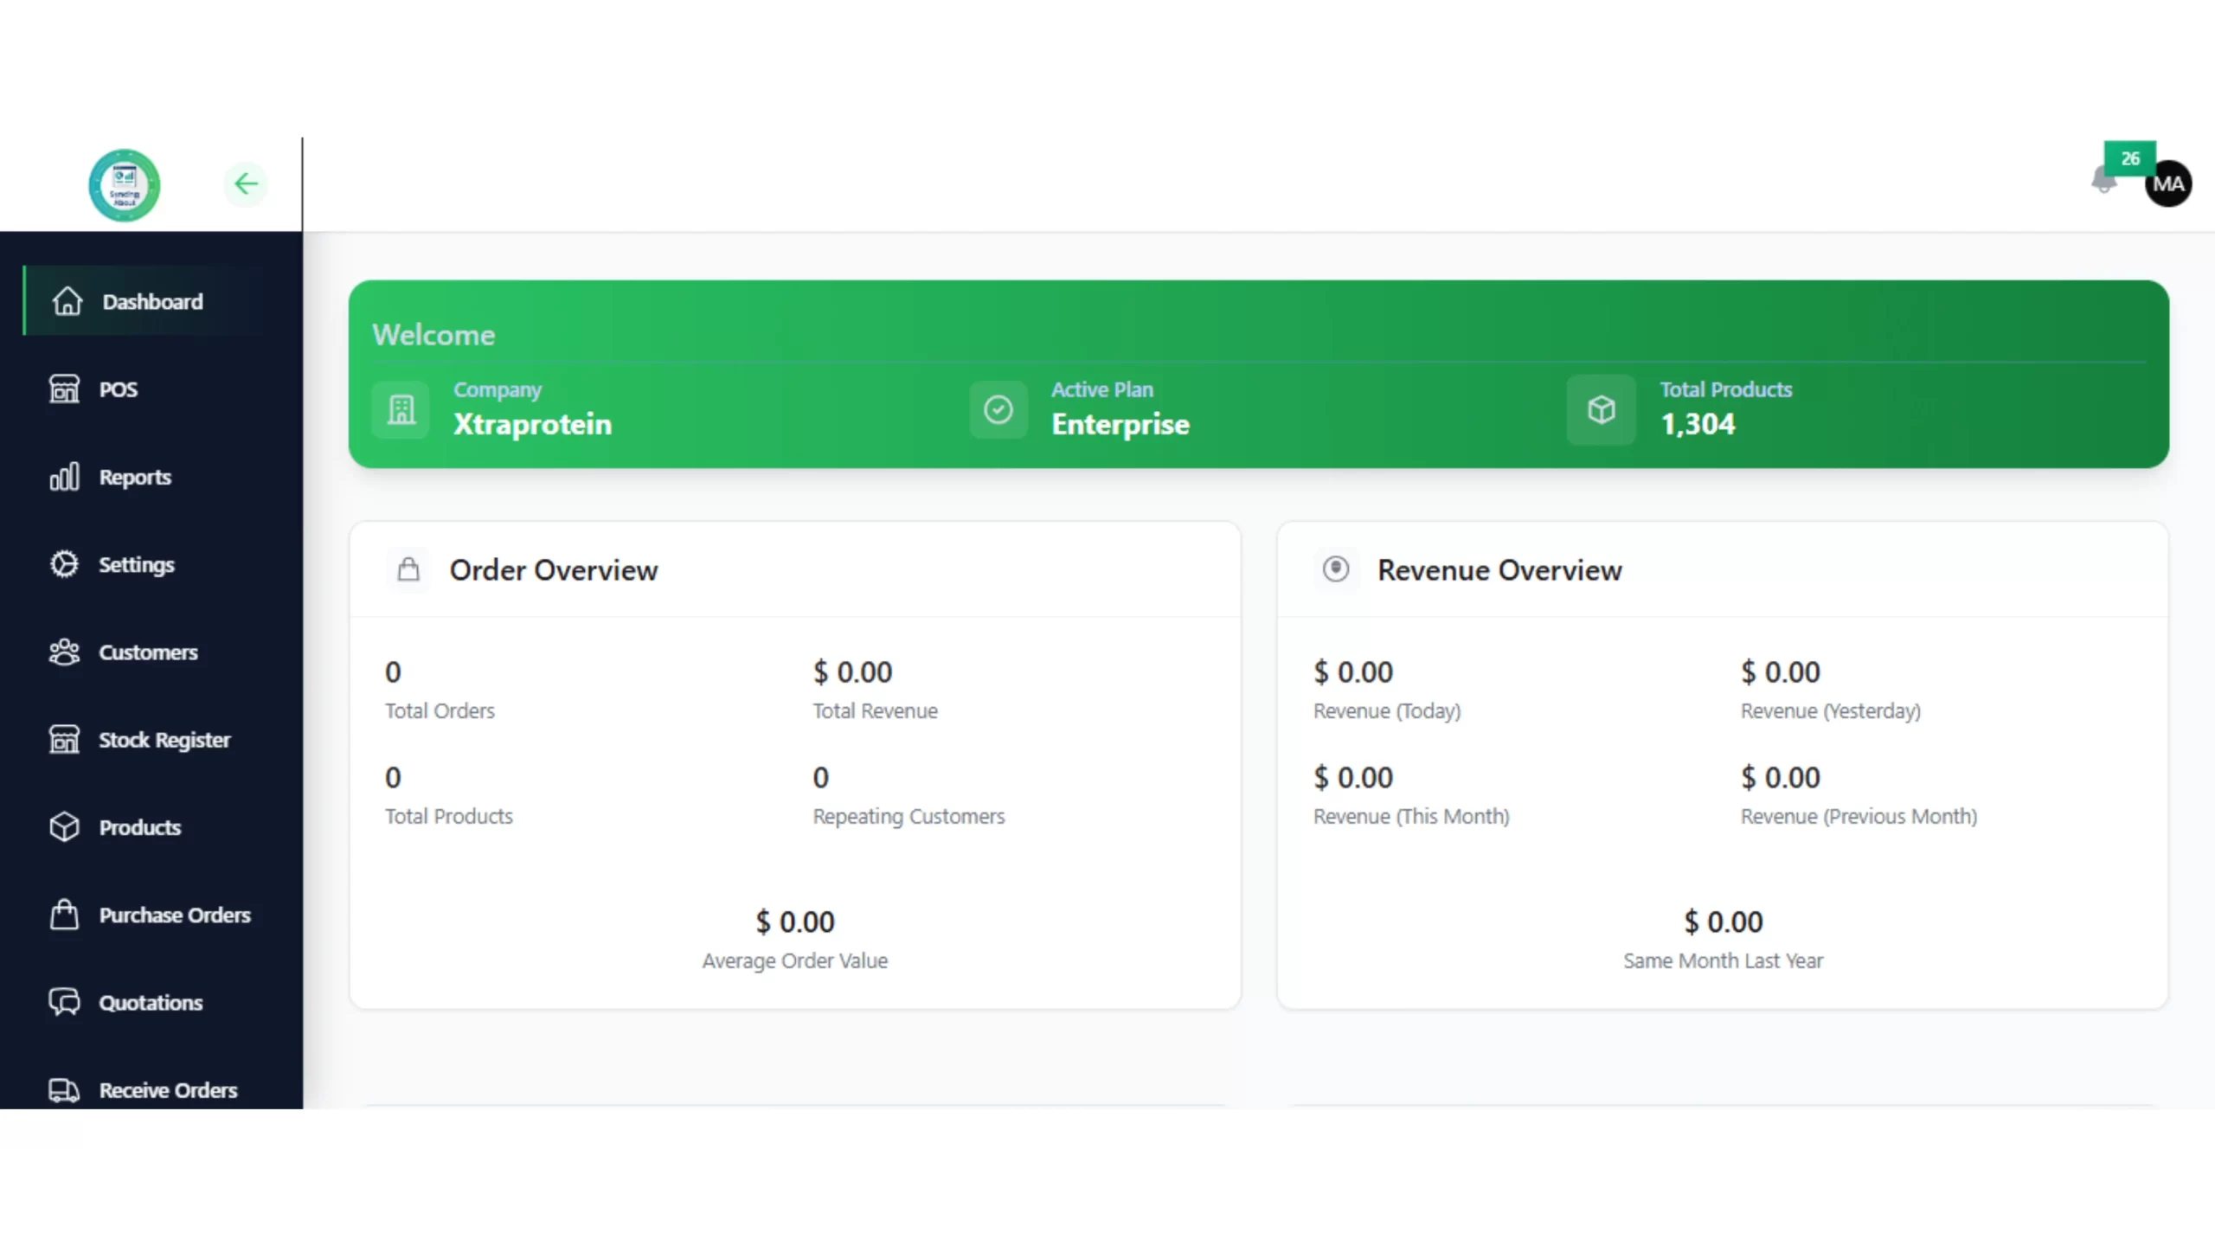Click the Average Order Value label

(x=794, y=960)
